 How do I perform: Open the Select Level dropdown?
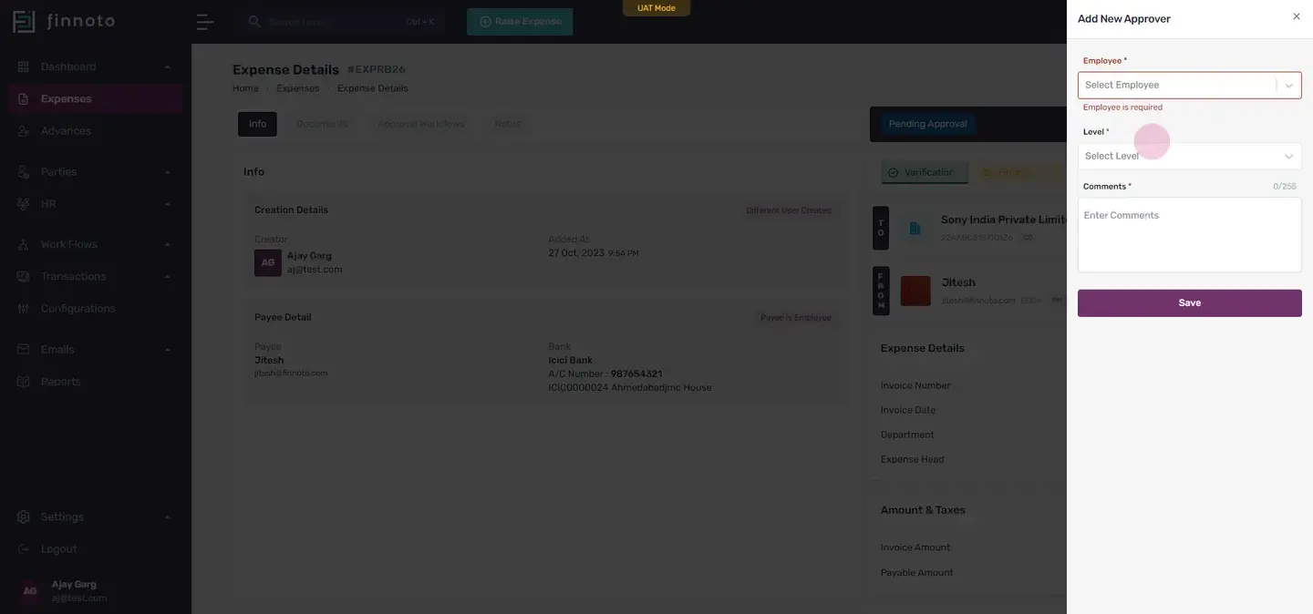point(1190,156)
